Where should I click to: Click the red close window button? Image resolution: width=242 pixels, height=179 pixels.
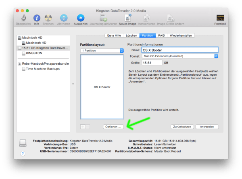click(17, 10)
